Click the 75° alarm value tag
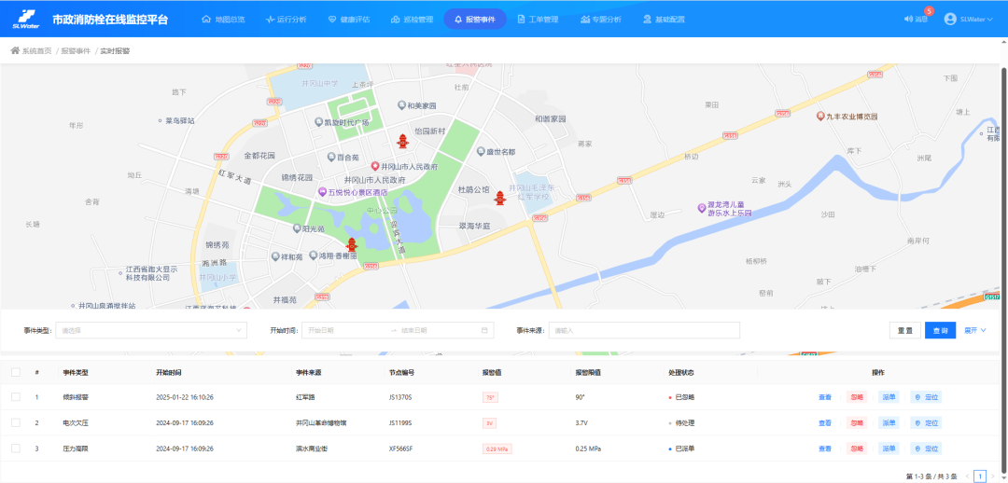Image resolution: width=1008 pixels, height=483 pixels. pyautogui.click(x=491, y=397)
